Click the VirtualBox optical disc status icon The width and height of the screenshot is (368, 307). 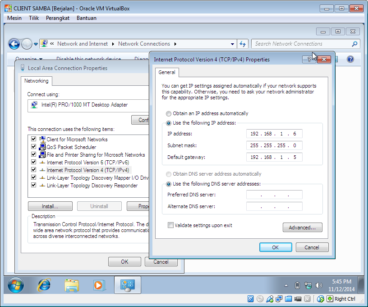260,299
